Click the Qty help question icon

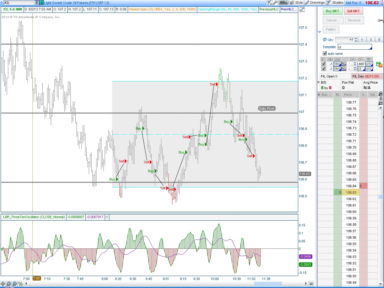(325, 40)
